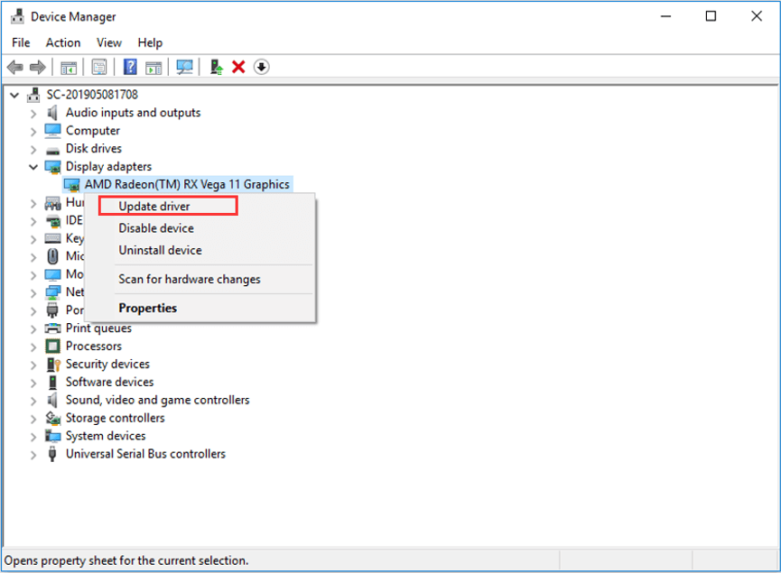The height and width of the screenshot is (573, 781).
Task: Expand the Security devices chevron
Action: tap(33, 365)
